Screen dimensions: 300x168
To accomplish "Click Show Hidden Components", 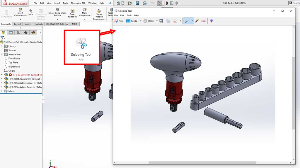I will (x=99, y=14).
